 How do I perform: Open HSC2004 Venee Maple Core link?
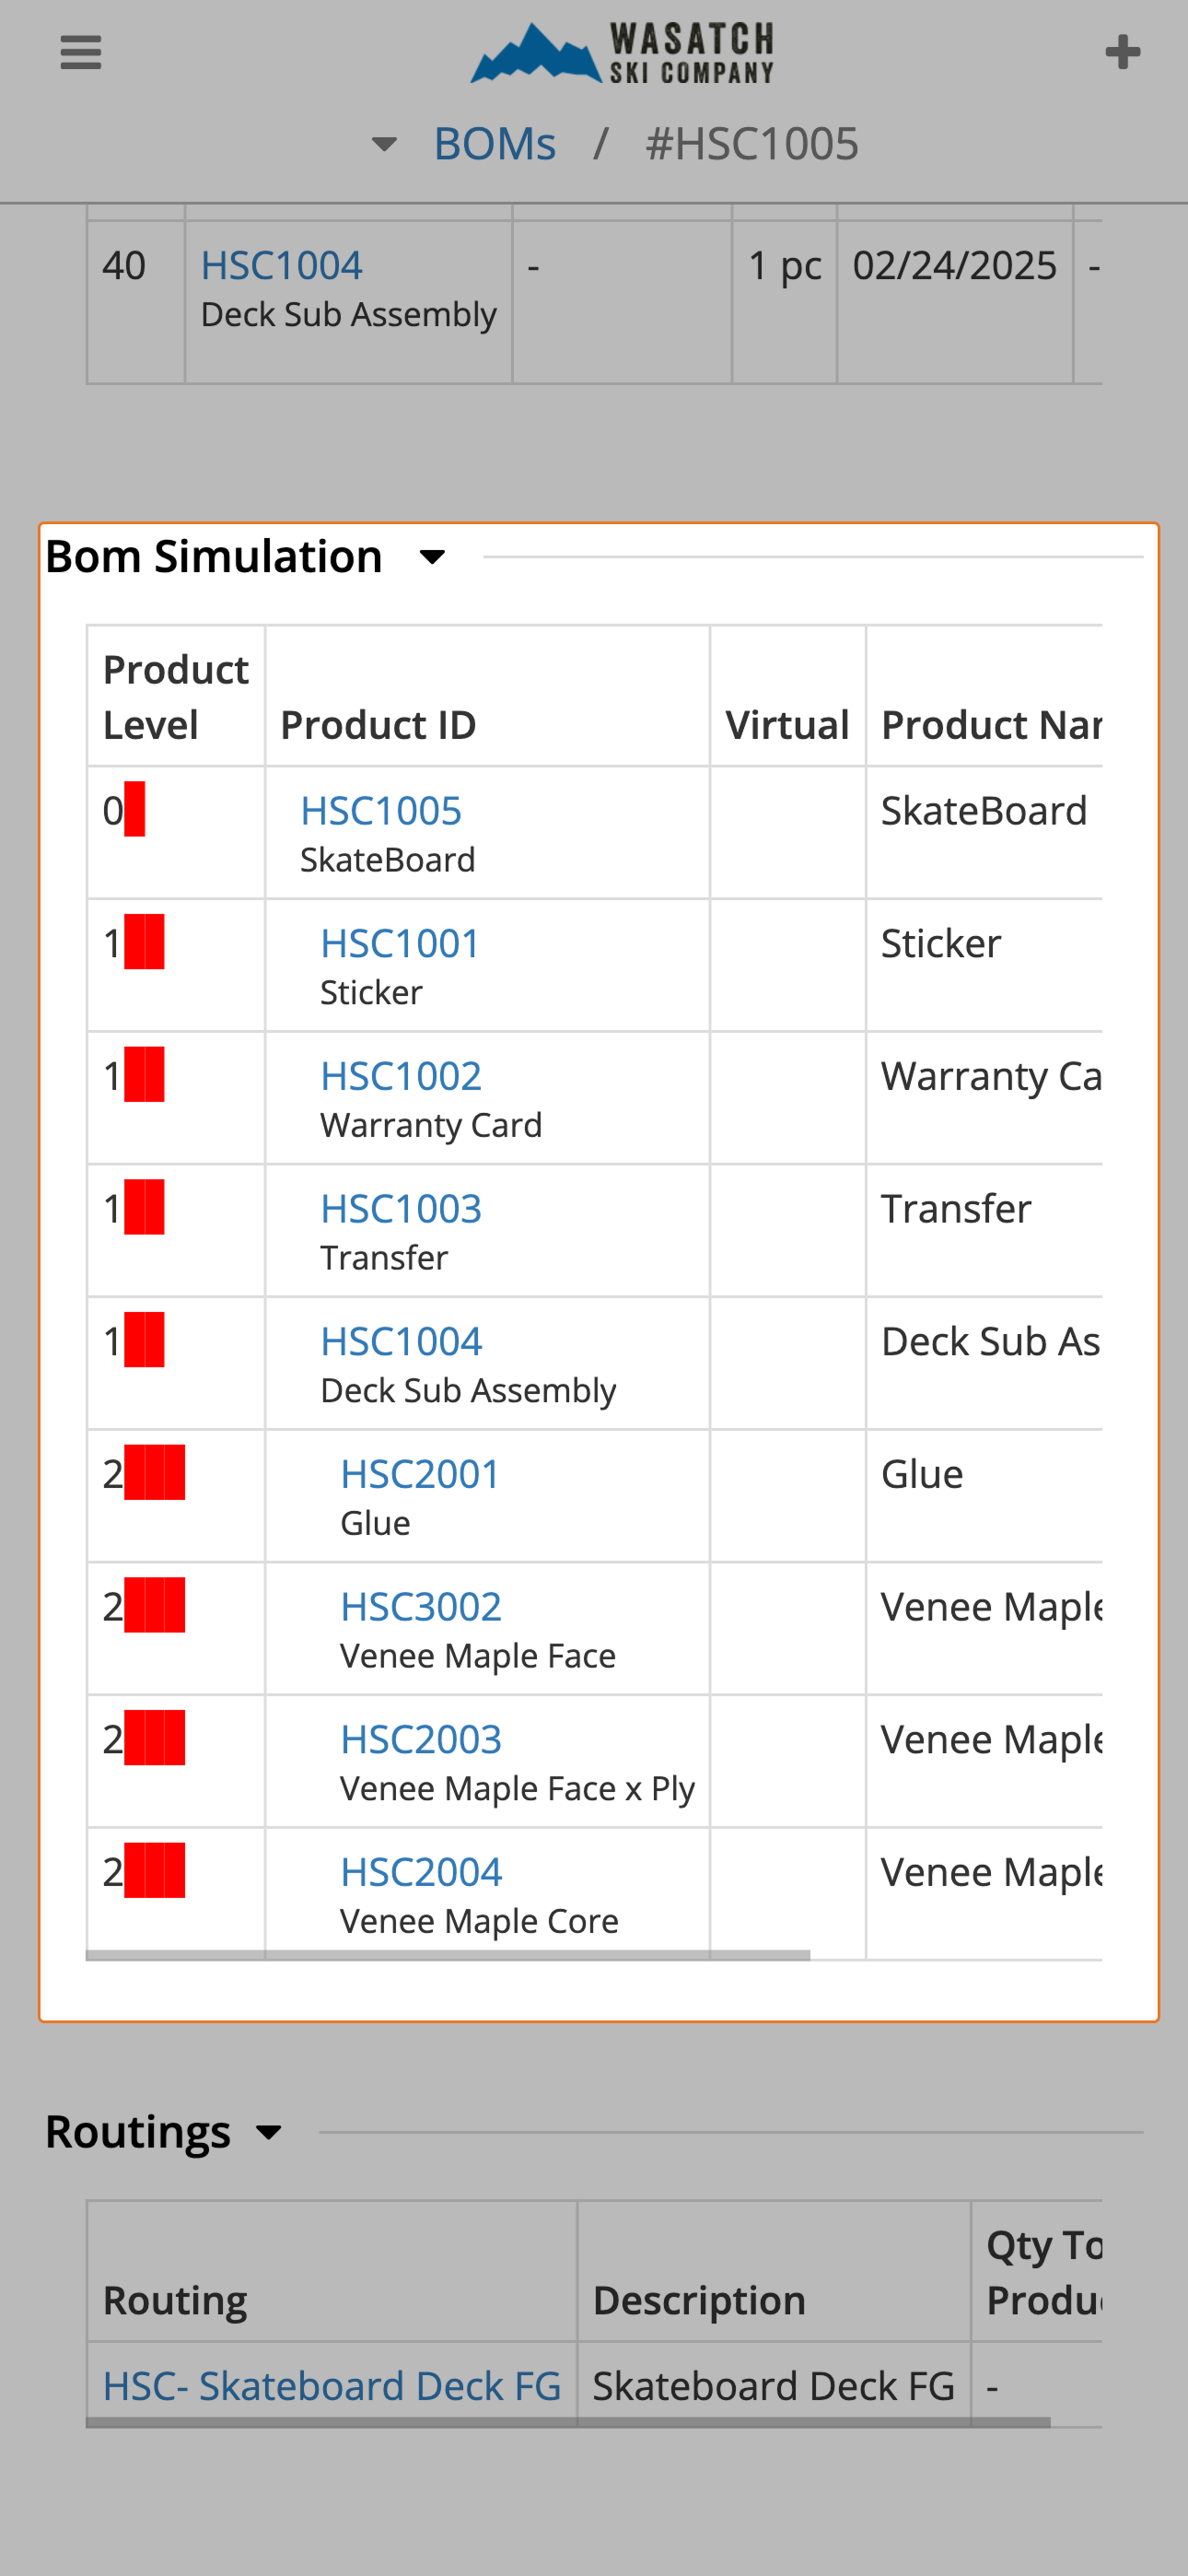pos(421,1873)
